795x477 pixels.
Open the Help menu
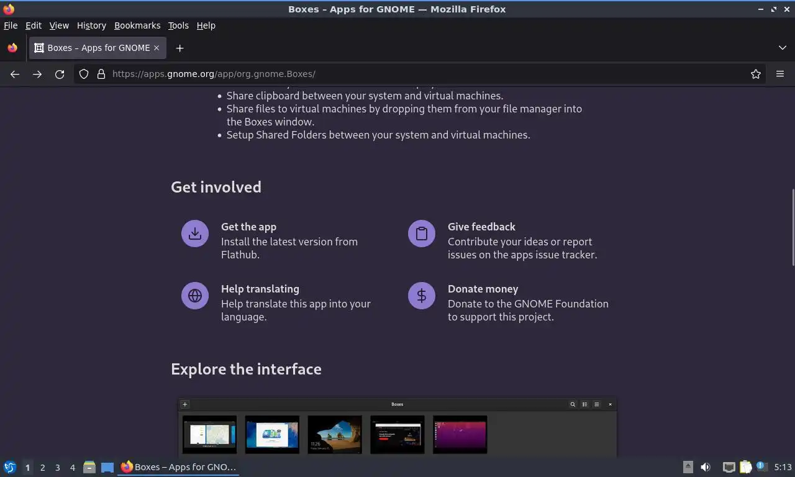[206, 25]
